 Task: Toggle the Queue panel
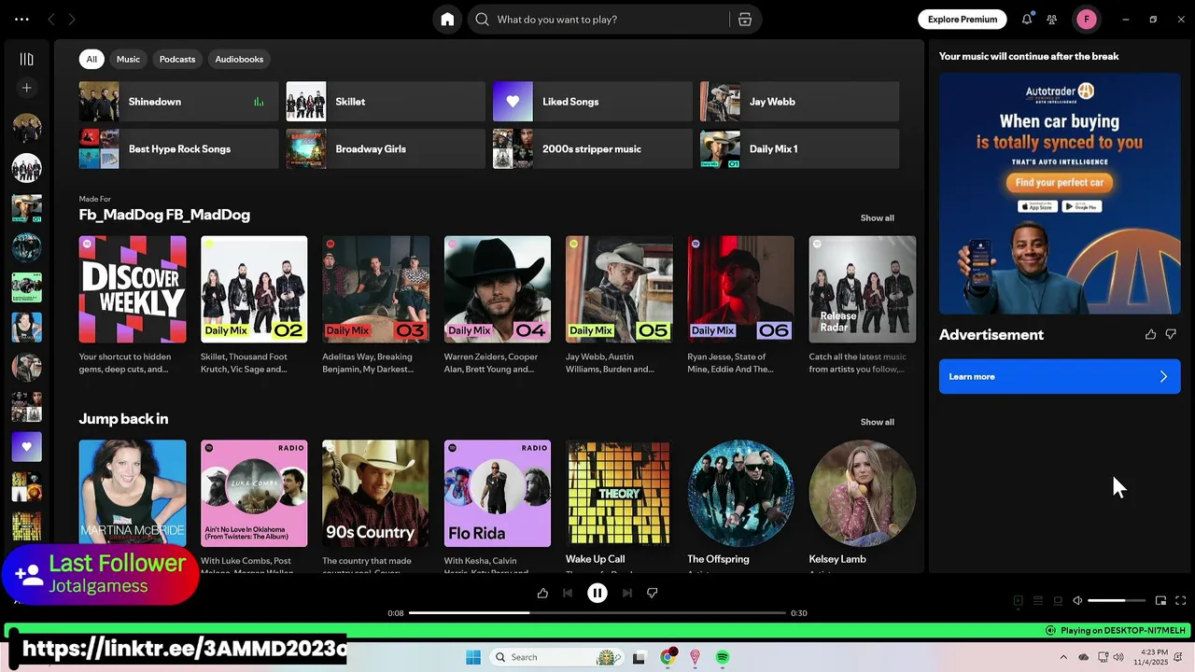pos(1038,601)
